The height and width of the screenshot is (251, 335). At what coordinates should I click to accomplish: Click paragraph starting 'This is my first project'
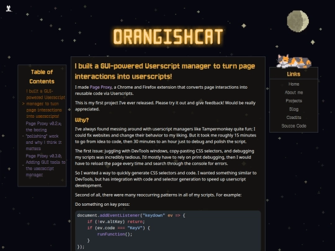(x=165, y=106)
